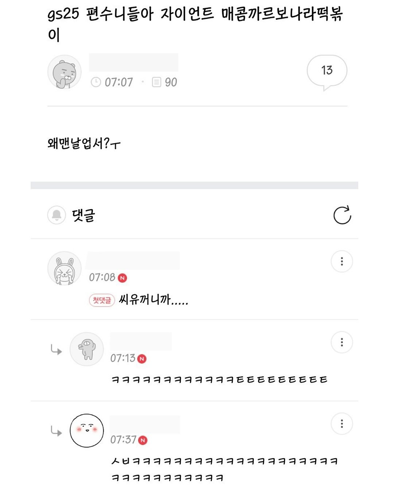
Task: Click the 댓글 comments section heading
Action: click(84, 215)
